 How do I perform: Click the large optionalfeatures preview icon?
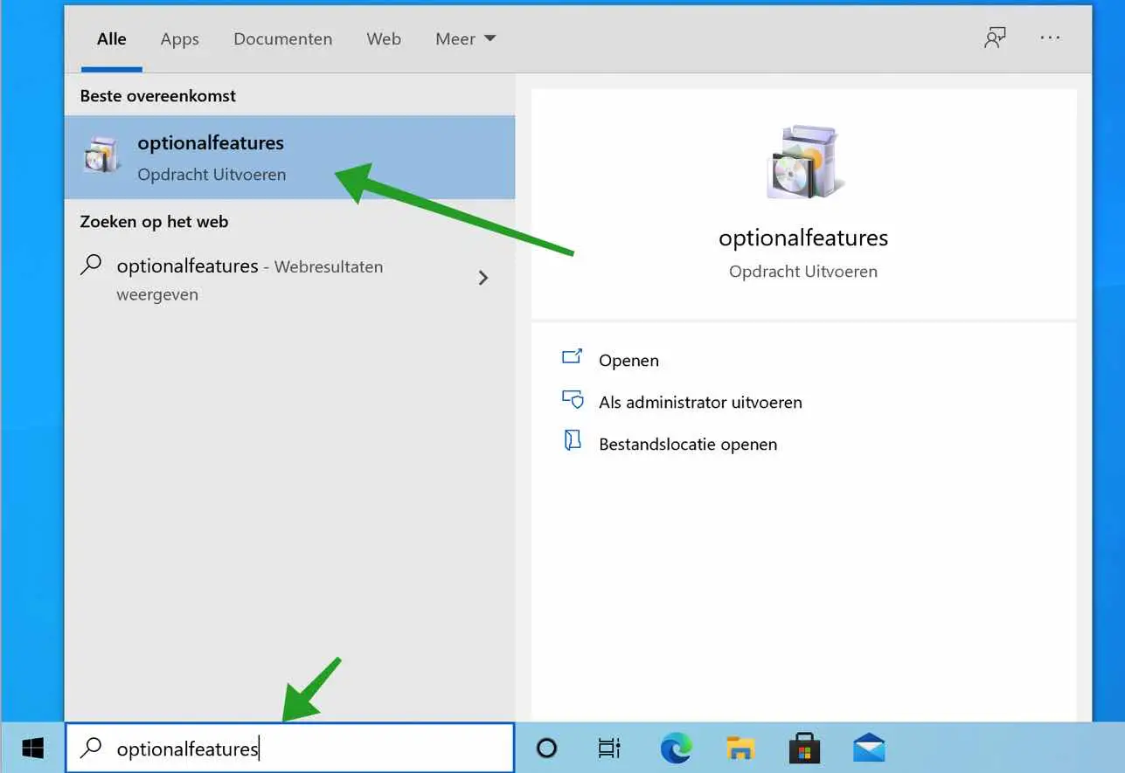coord(803,162)
